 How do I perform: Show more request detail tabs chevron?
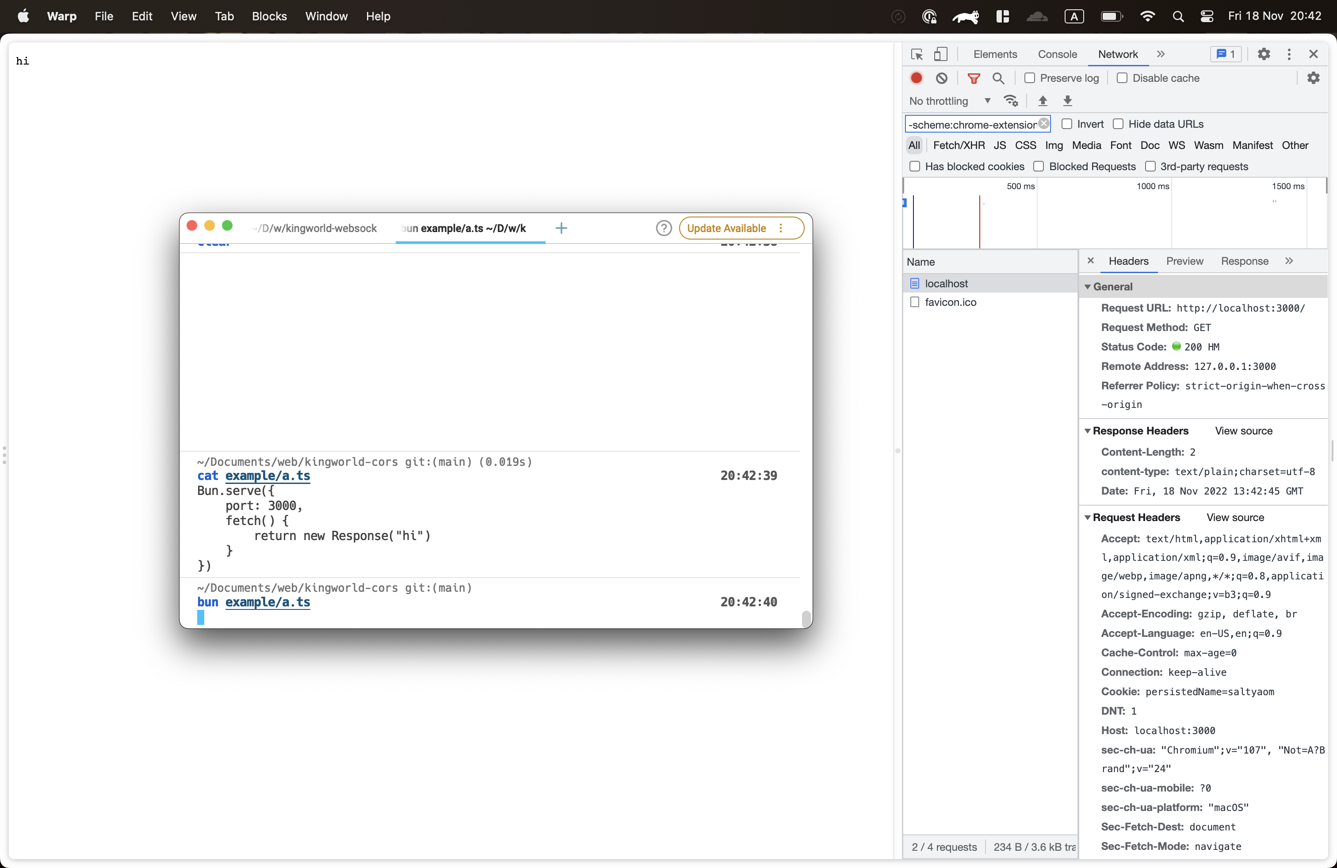pyautogui.click(x=1289, y=260)
